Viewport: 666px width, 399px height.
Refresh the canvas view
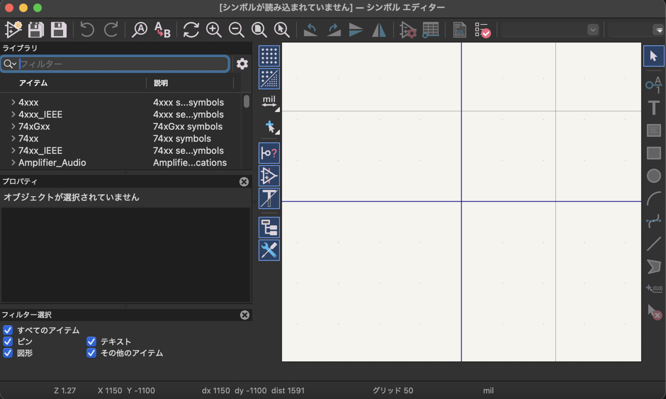(x=191, y=30)
